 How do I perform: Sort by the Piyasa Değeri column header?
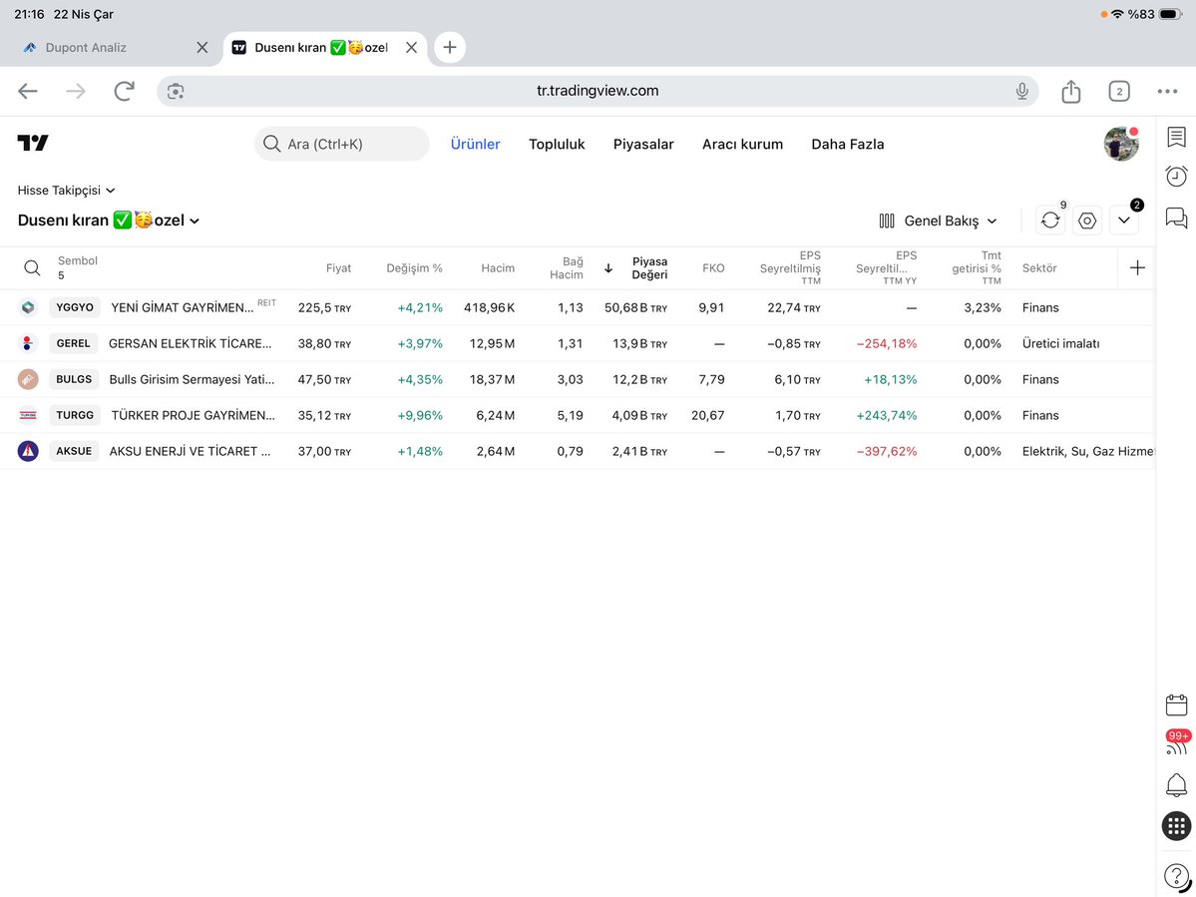click(649, 267)
